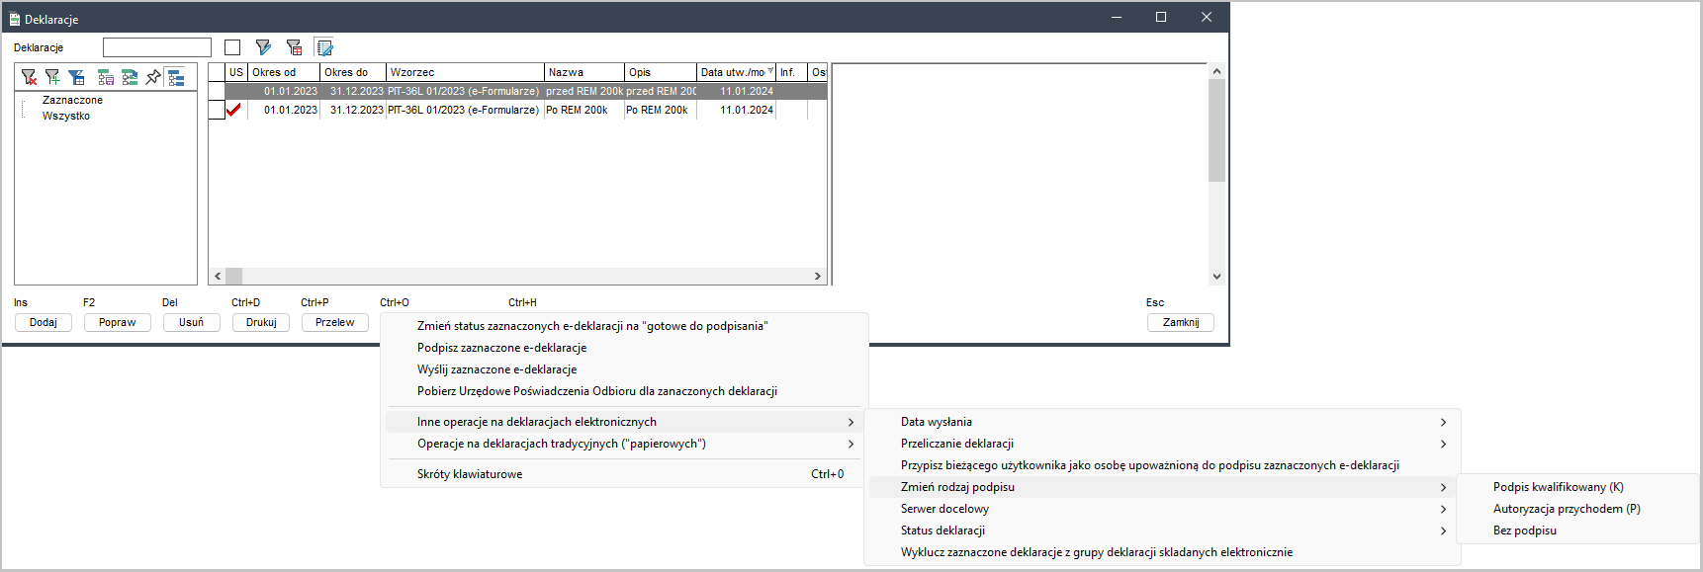Click the notepad edit icon in top toolbar
This screenshot has width=1703, height=572.
(324, 47)
